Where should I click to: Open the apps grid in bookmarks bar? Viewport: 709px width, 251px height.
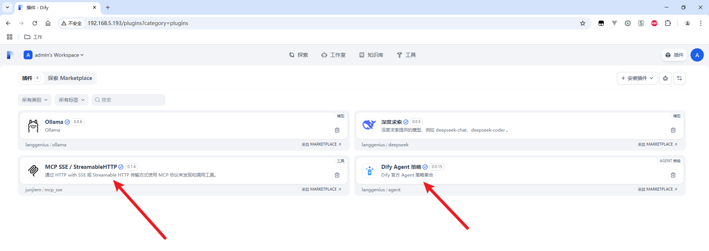click(x=10, y=37)
